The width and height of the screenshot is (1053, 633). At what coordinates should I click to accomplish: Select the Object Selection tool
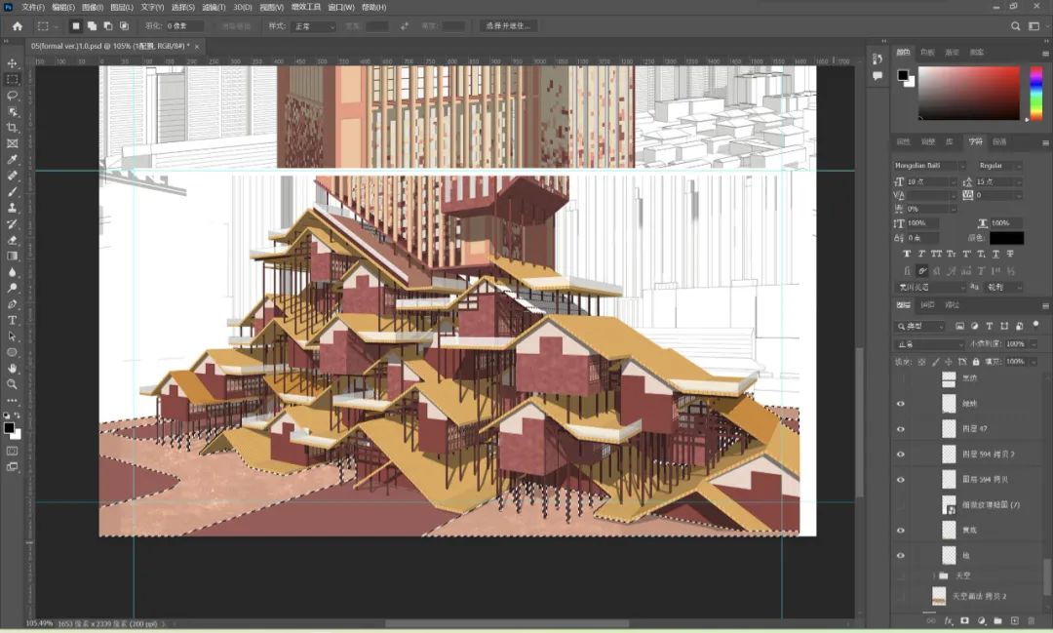[x=12, y=111]
